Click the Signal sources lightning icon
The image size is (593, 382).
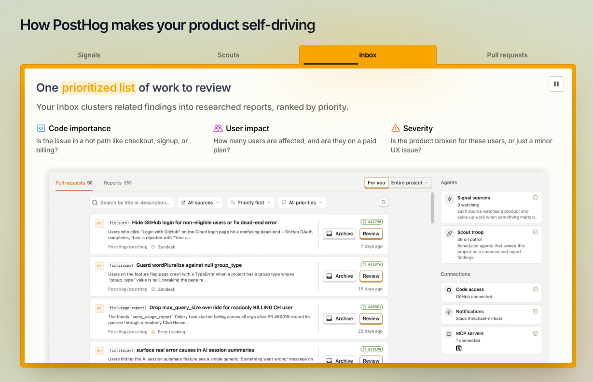450,199
